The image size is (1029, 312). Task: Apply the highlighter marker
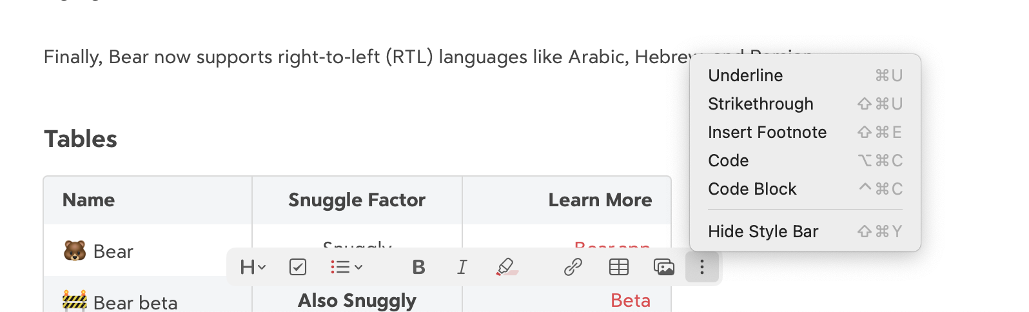pyautogui.click(x=507, y=267)
